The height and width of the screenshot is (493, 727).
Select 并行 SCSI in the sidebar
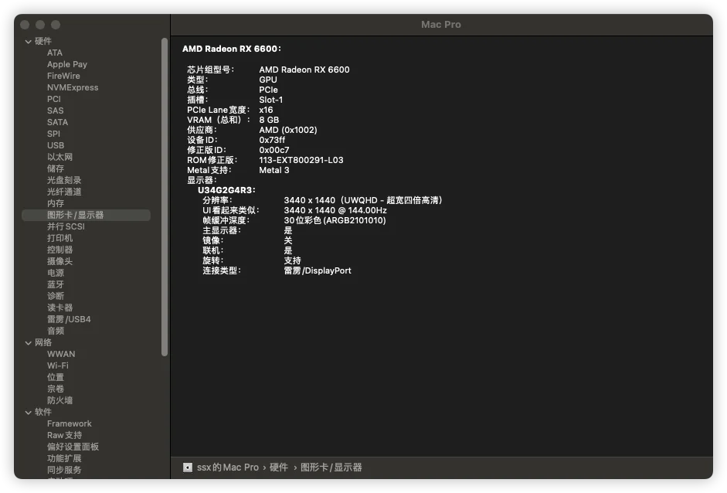click(x=66, y=226)
